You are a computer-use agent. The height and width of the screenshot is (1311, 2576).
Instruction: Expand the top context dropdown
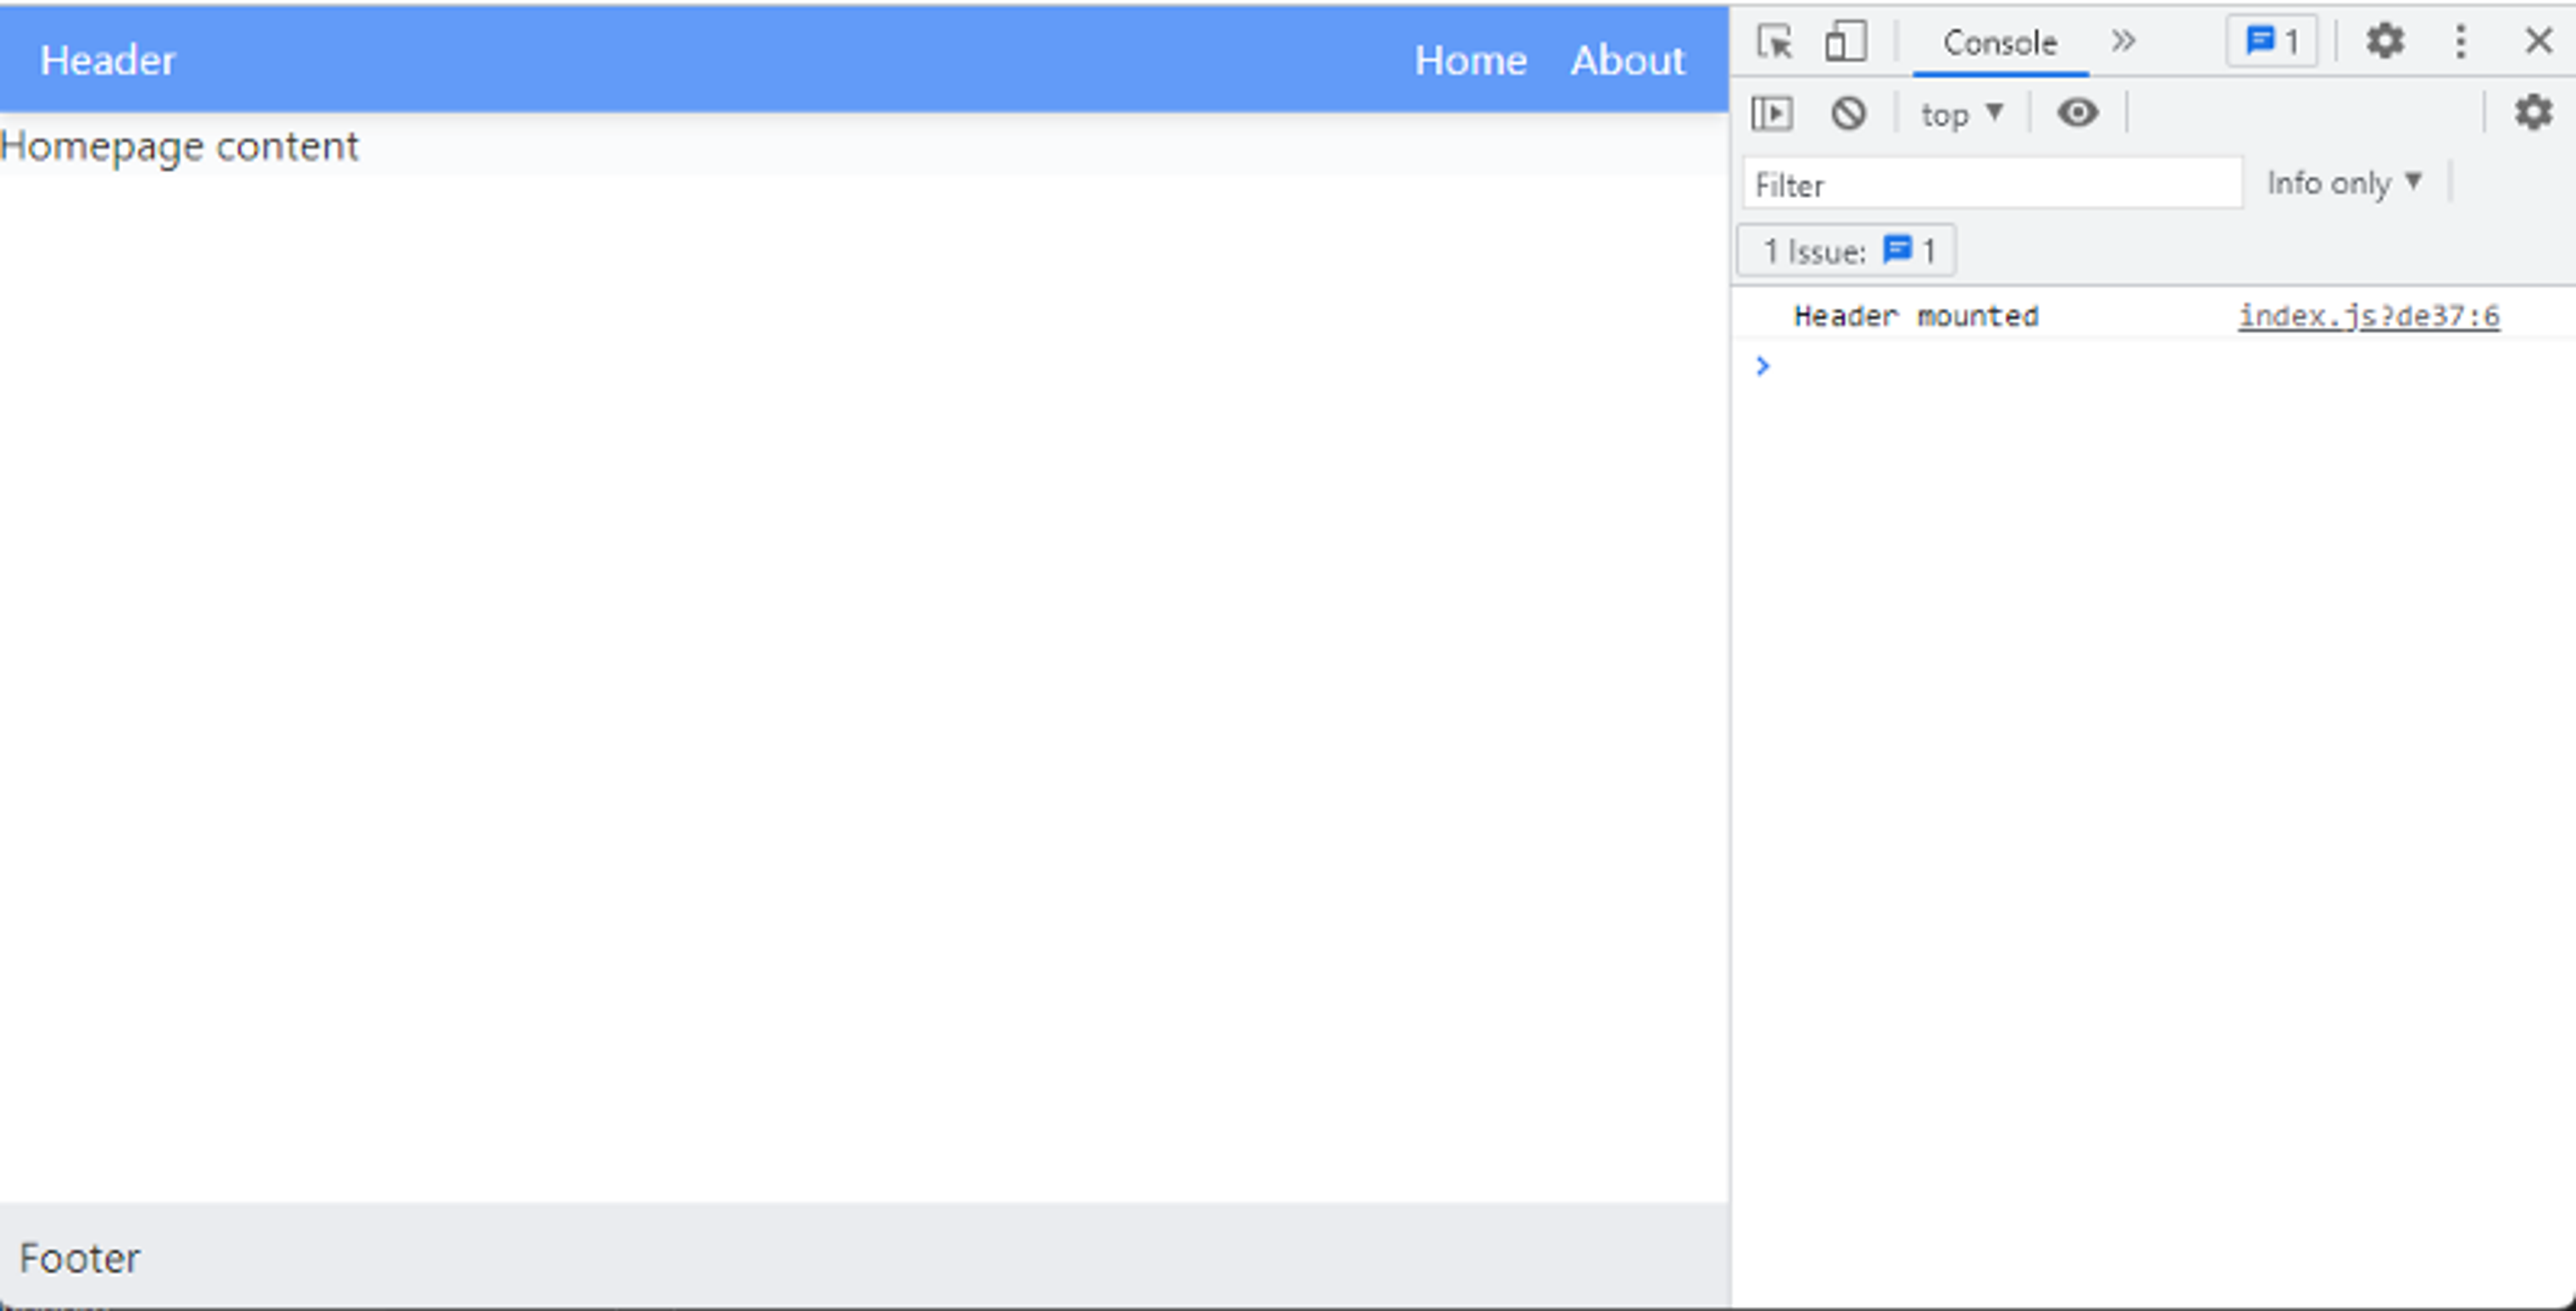[1961, 114]
